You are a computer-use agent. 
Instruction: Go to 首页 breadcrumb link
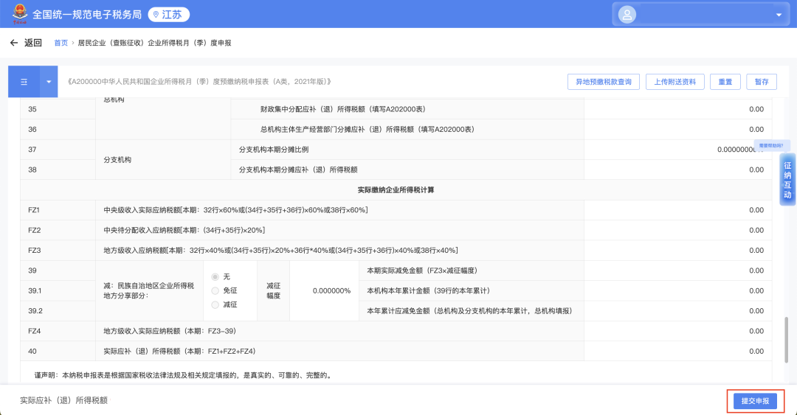tap(61, 43)
